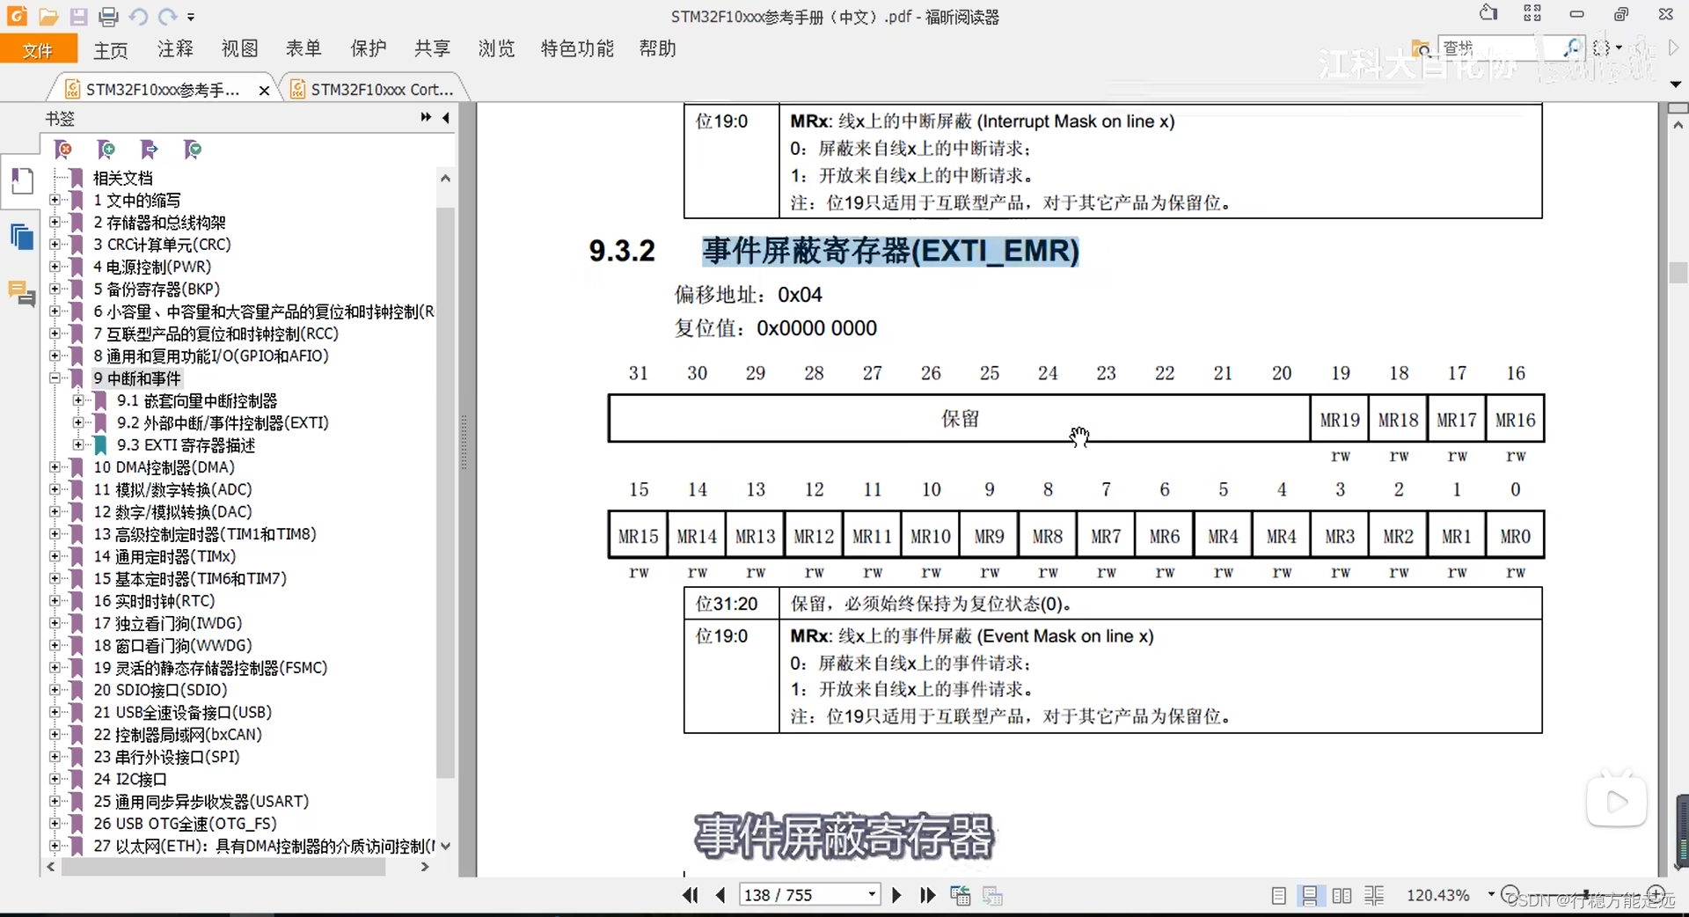Screen dimensions: 1689x917
Task: Open the comments sidebar panel icon
Action: click(21, 293)
